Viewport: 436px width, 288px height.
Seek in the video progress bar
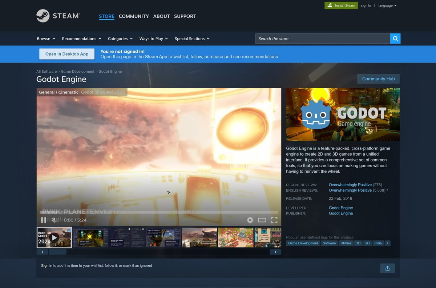(x=159, y=212)
